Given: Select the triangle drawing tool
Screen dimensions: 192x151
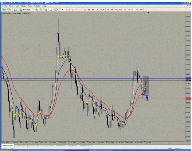Looking at the screenshot, I should point(97,10).
